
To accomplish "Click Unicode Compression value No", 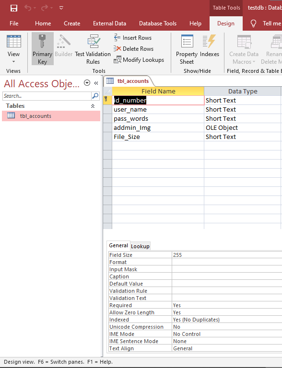I will click(x=227, y=327).
